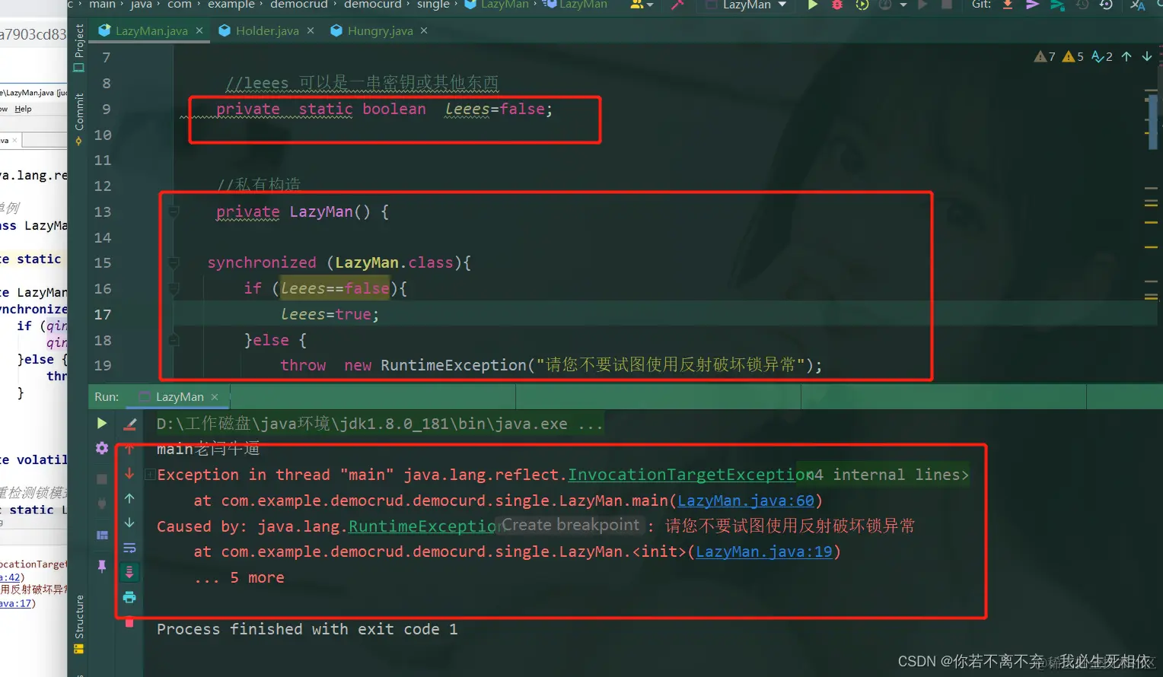The image size is (1163, 677).
Task: Run LazyMan with the green toolbar Run icon
Action: click(813, 5)
